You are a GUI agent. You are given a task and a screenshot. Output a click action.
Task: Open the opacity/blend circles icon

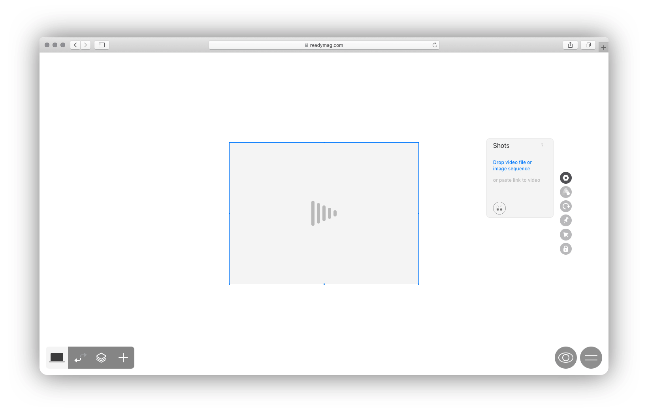pos(566,192)
